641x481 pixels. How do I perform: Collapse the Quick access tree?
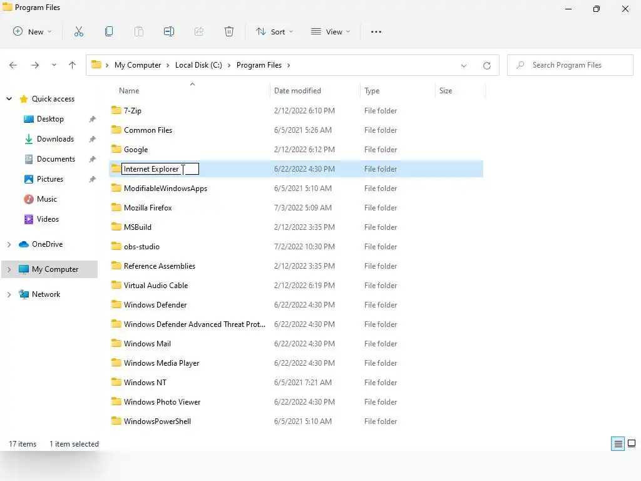[9, 98]
